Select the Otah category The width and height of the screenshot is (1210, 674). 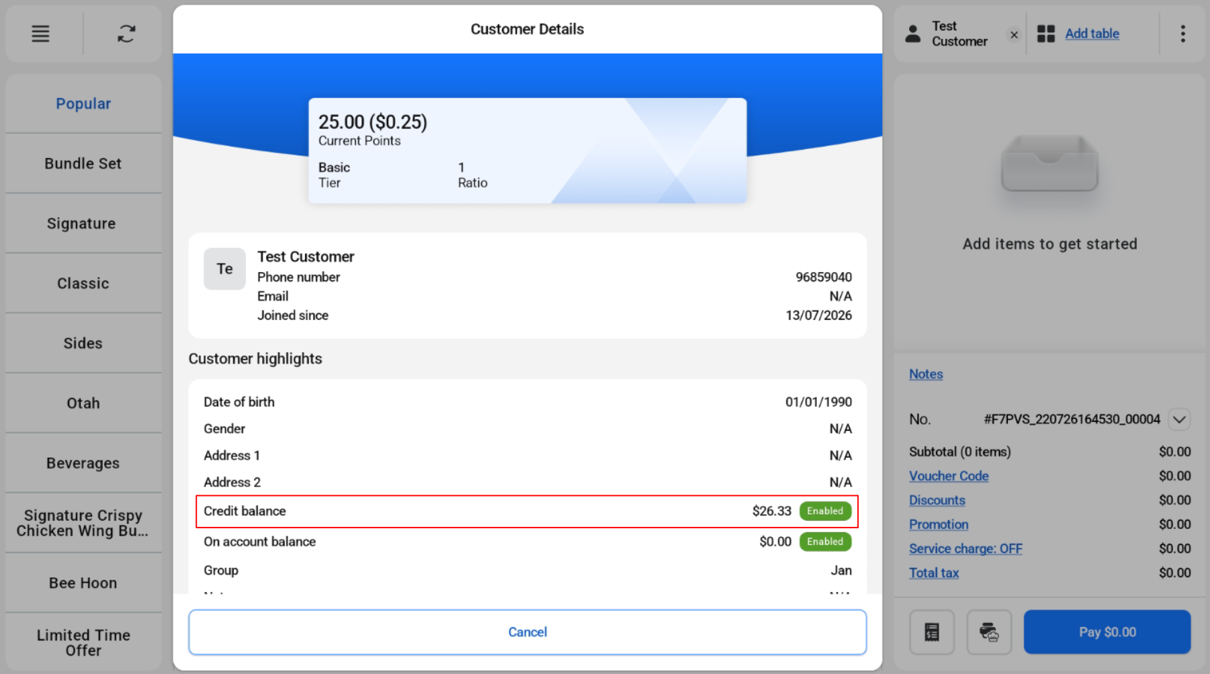click(83, 403)
